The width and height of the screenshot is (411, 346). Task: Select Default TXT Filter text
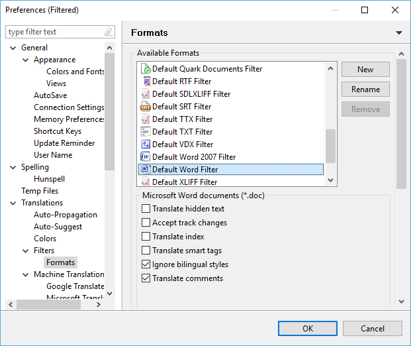tap(182, 132)
